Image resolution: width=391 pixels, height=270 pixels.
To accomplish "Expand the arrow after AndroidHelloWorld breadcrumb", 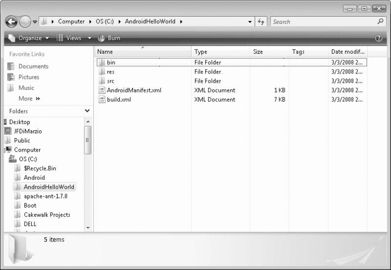I will pyautogui.click(x=181, y=22).
